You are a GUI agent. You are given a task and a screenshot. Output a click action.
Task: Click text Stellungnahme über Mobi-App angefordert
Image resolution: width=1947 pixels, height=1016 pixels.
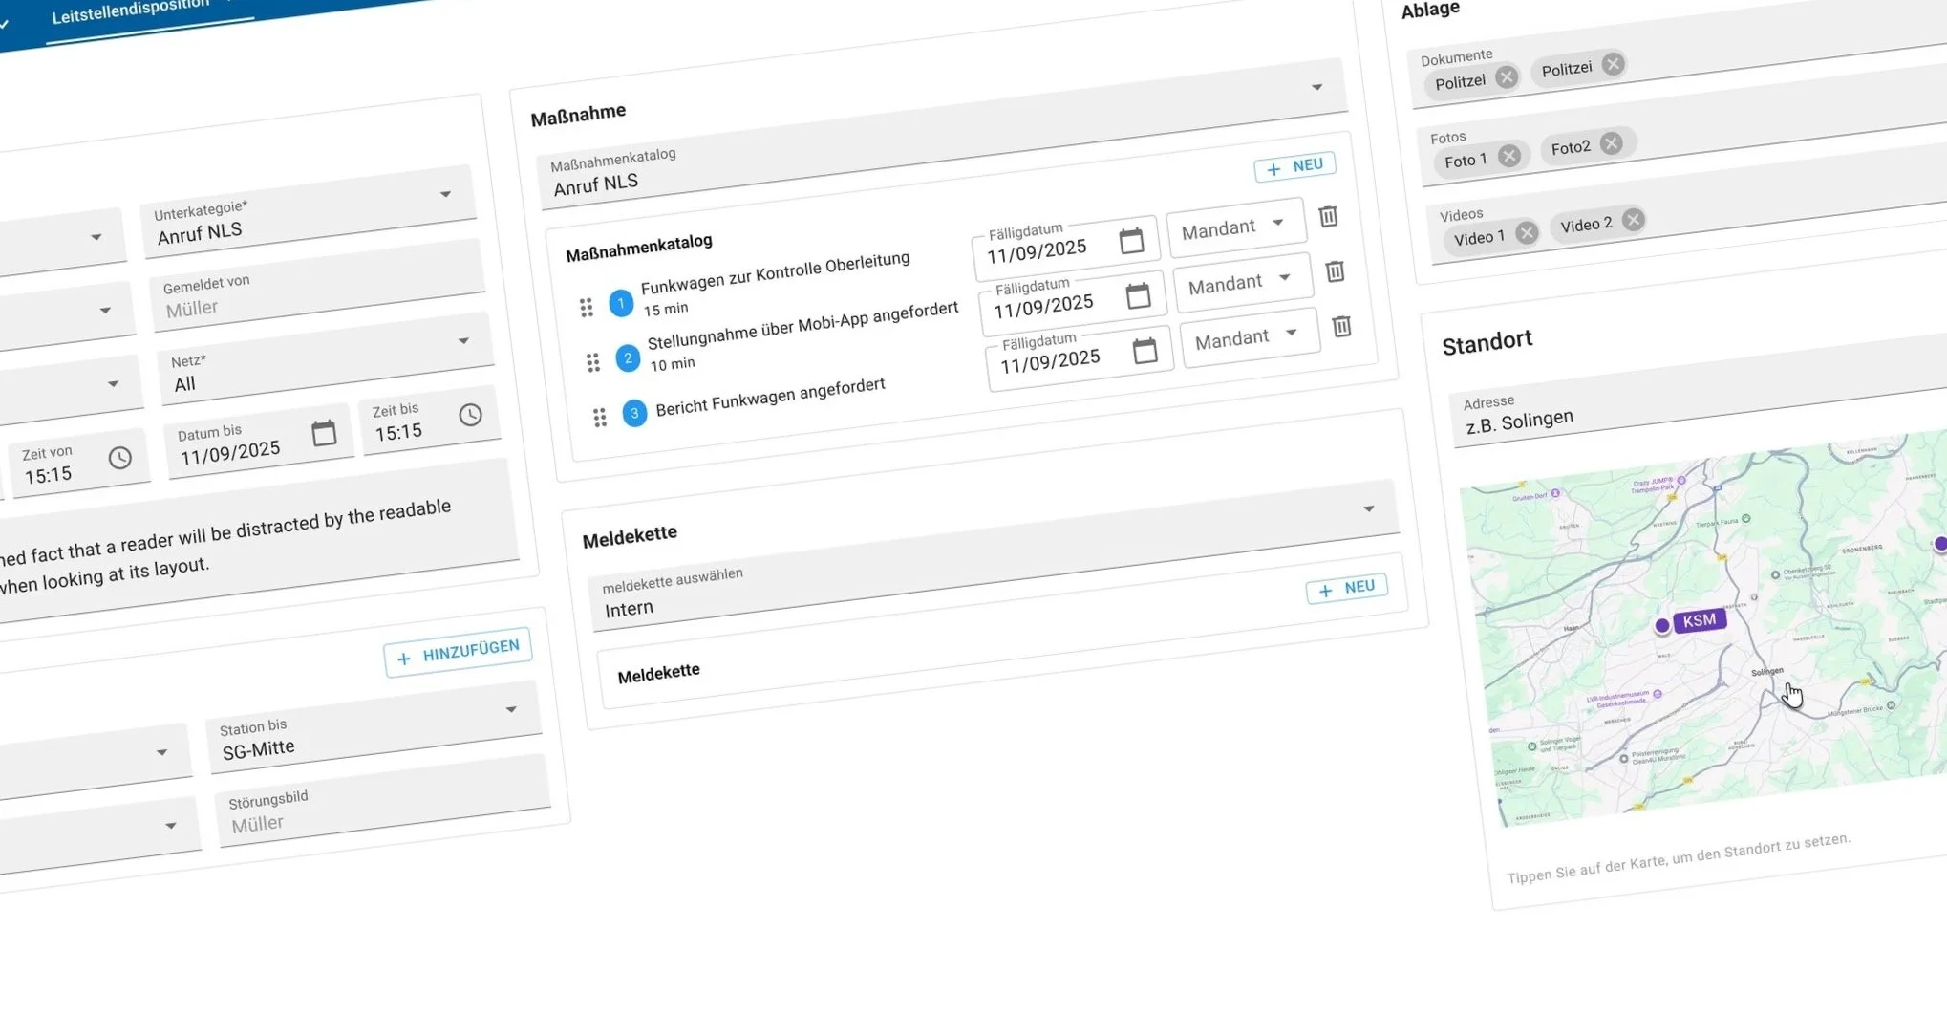(802, 325)
